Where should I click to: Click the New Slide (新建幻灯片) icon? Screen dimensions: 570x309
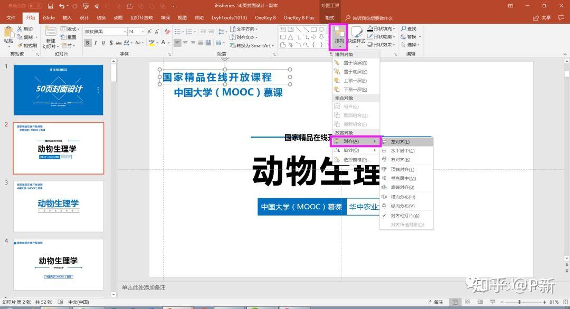51,32
